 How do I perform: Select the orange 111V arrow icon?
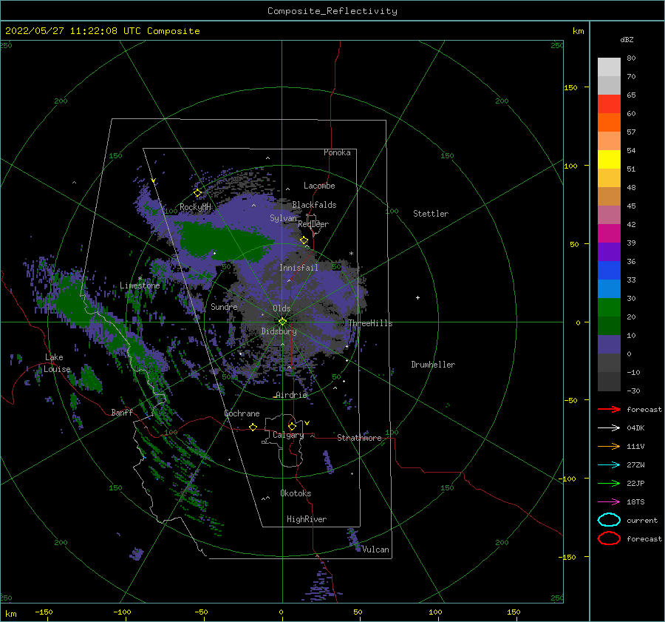(609, 446)
